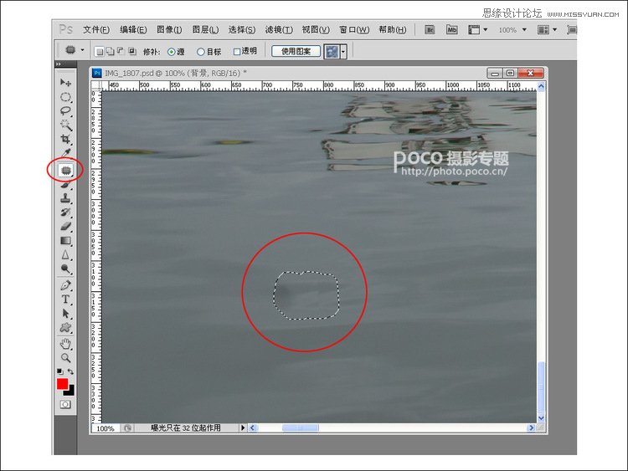Screen dimensions: 628x471
Task: Select the Path Selection tool
Action: pos(65,314)
